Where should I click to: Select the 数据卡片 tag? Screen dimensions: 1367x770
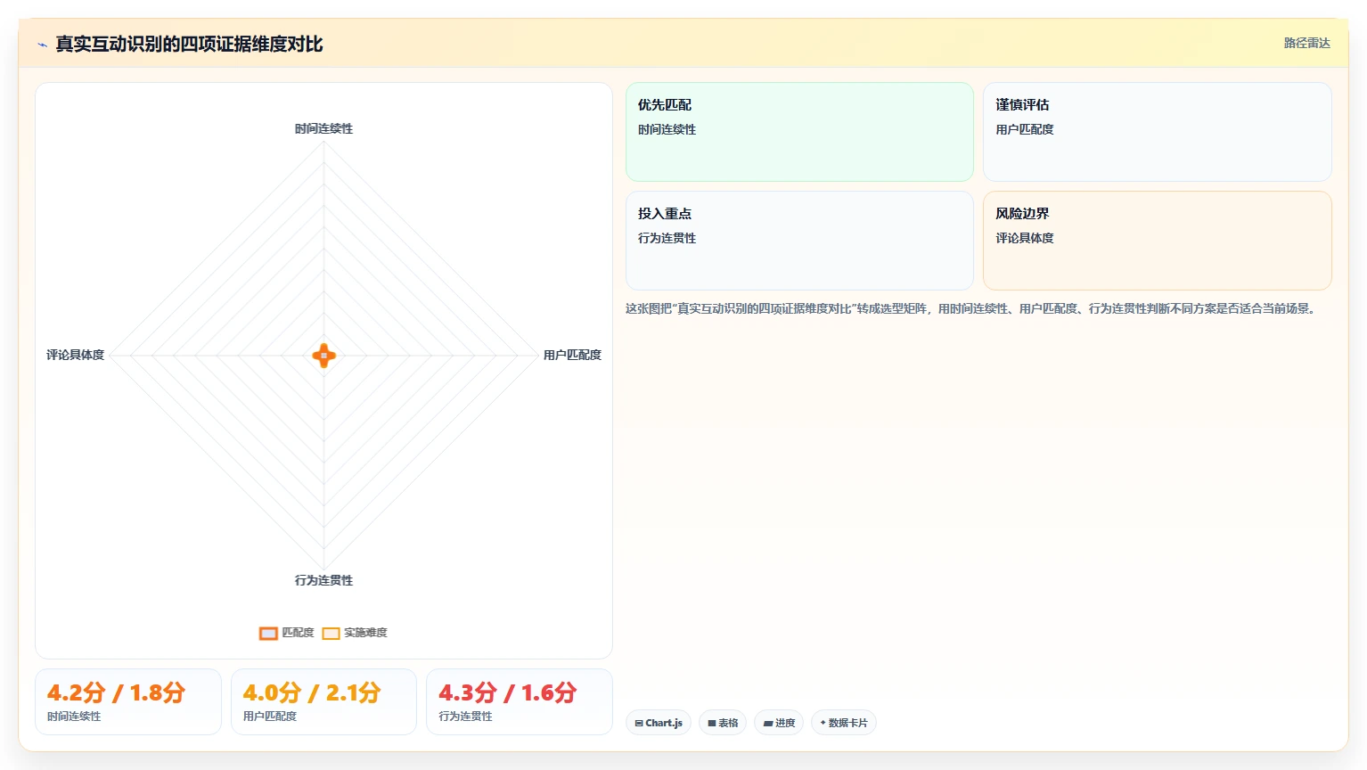point(843,723)
